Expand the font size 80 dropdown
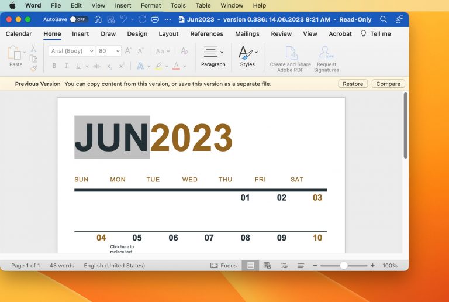 [109, 51]
